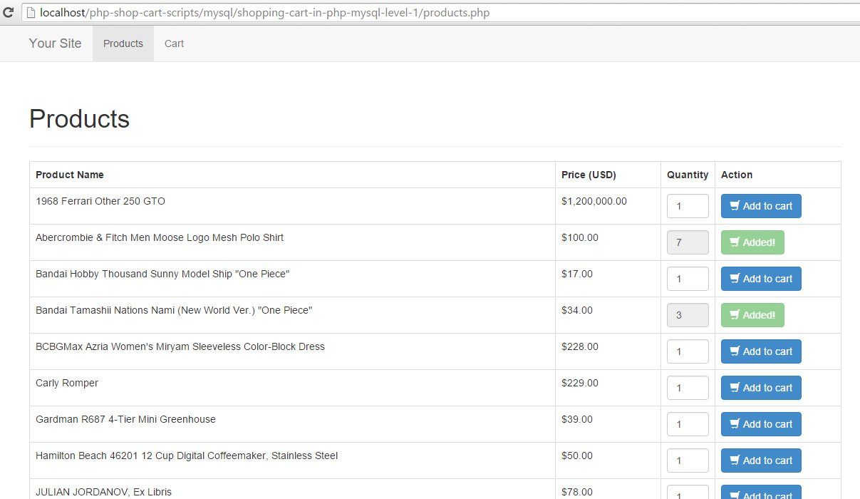Screen dimensions: 860x499
Task: Click Added! button for Abercrombie Polo Shirt
Action: [752, 242]
